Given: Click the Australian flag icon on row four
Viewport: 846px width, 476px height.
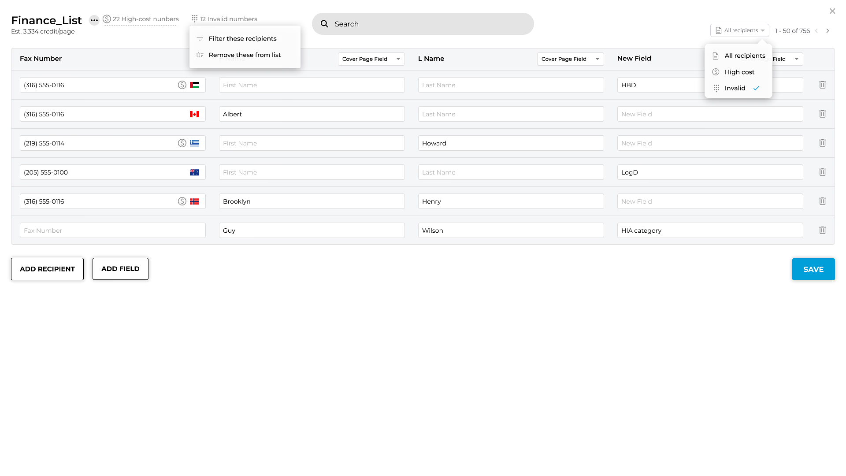Looking at the screenshot, I should click(195, 171).
